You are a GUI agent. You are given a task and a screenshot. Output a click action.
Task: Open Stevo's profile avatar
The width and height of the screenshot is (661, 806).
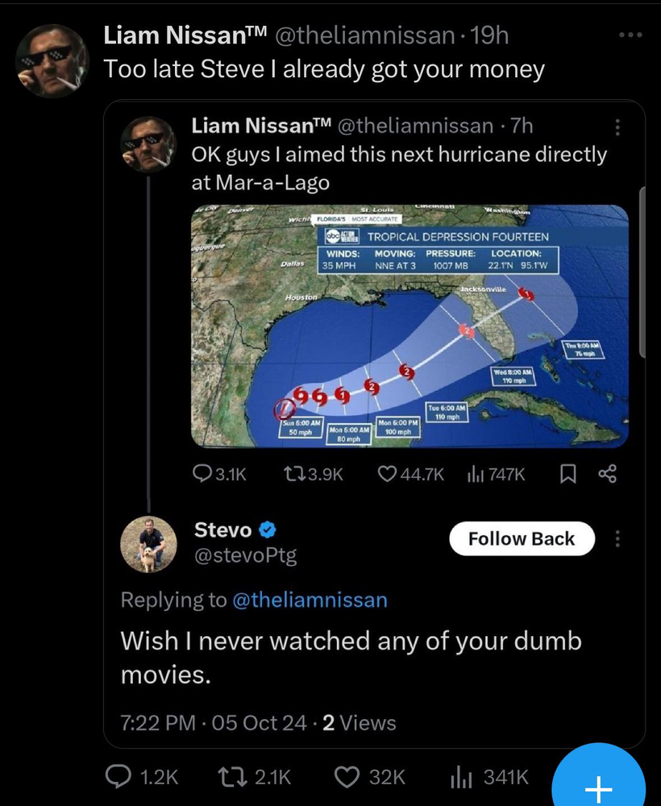(x=148, y=544)
